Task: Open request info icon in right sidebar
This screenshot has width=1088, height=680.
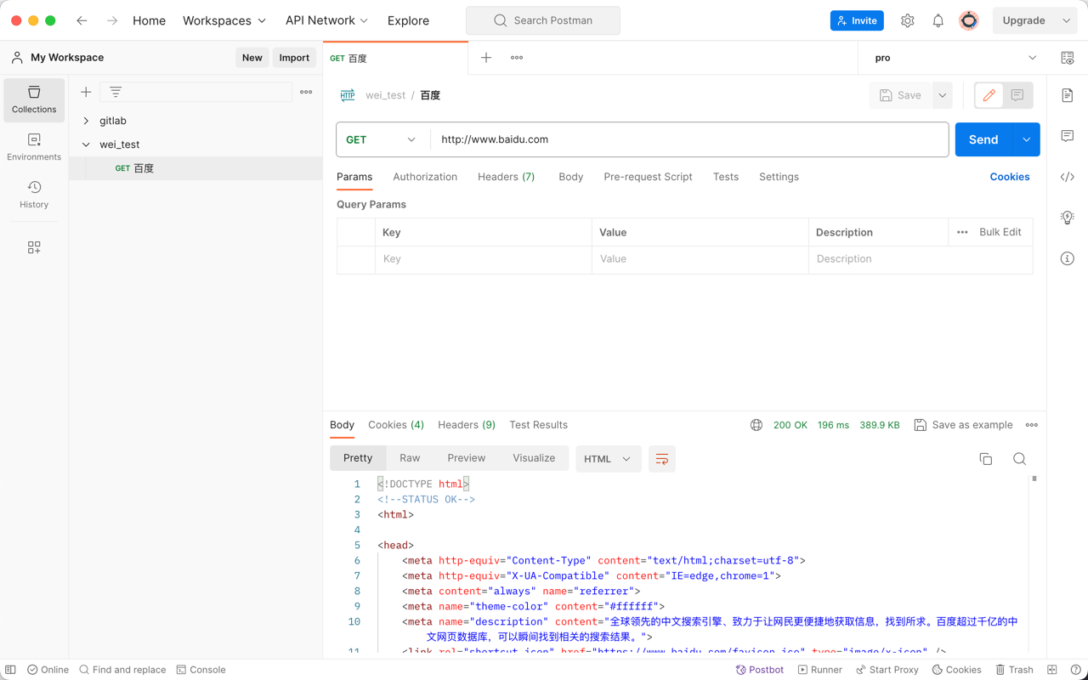Action: point(1068,258)
